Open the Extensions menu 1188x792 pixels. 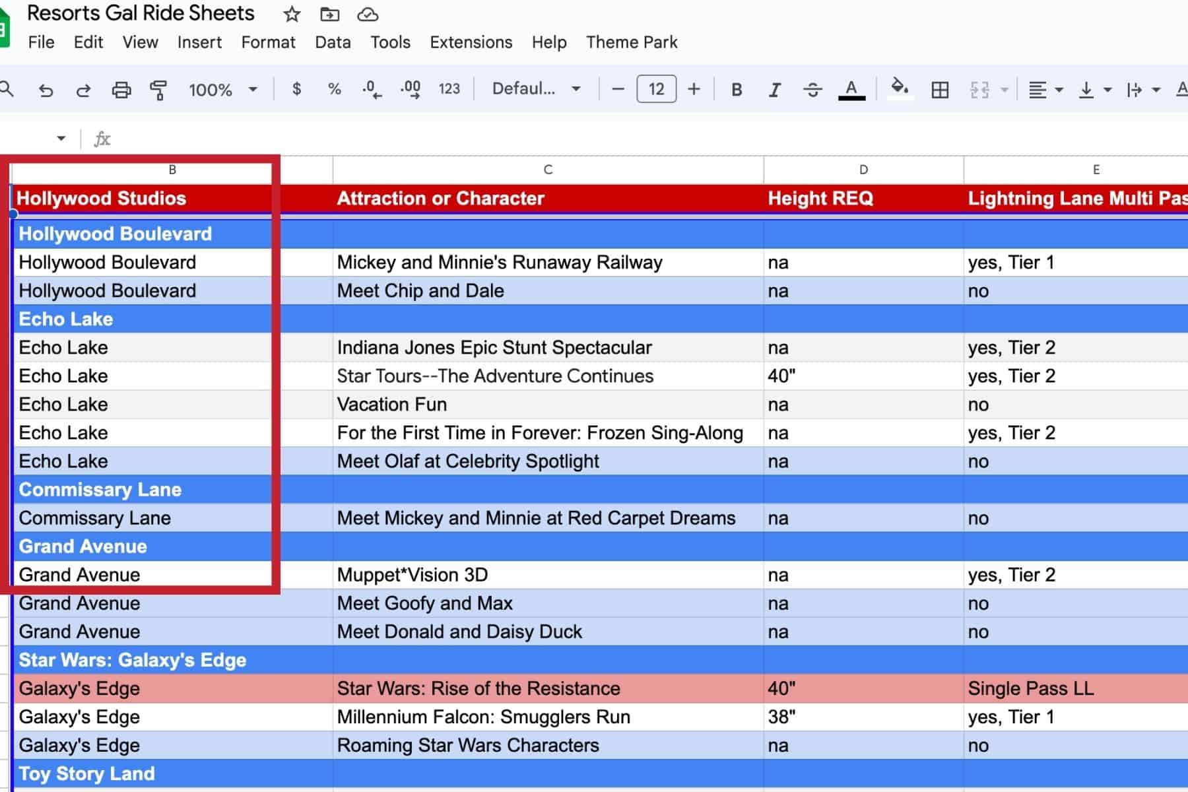[x=471, y=42]
